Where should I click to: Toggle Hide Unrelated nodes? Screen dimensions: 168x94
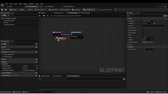pos(40,10)
